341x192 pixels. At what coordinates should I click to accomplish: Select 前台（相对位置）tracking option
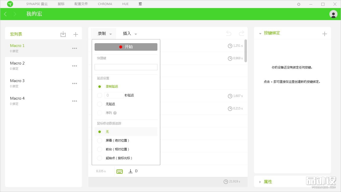(100, 149)
